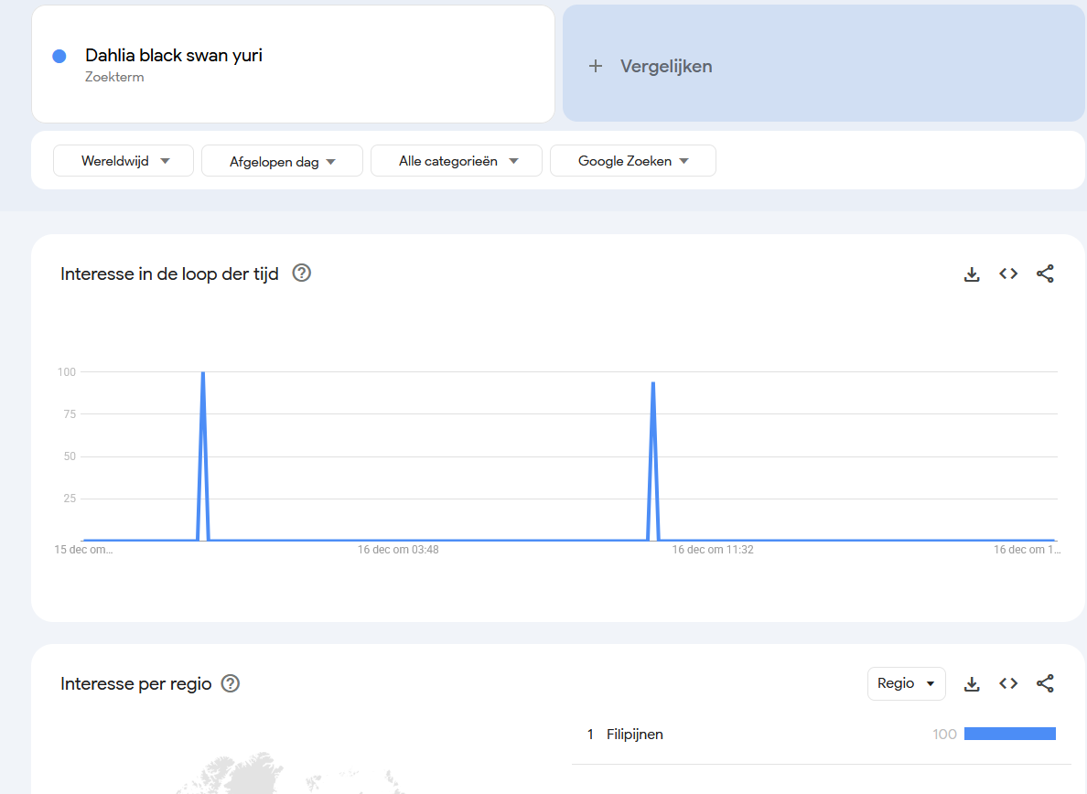Open embed code for interest over time chart

click(1008, 274)
